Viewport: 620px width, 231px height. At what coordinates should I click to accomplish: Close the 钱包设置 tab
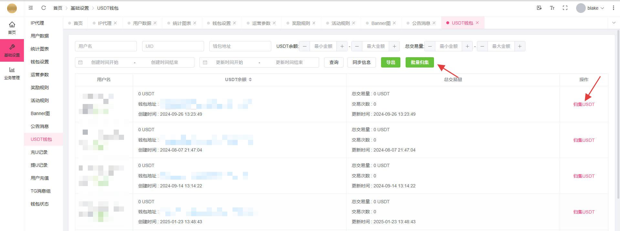(234, 23)
